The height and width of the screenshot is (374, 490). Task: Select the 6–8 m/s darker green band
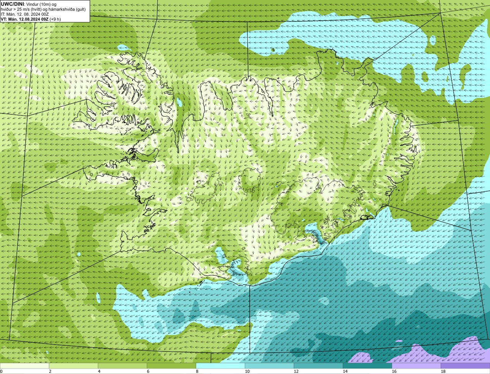(x=171, y=366)
